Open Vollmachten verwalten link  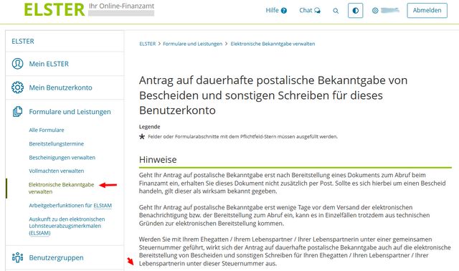tap(56, 171)
